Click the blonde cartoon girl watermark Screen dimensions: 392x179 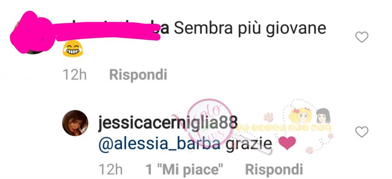point(300,115)
